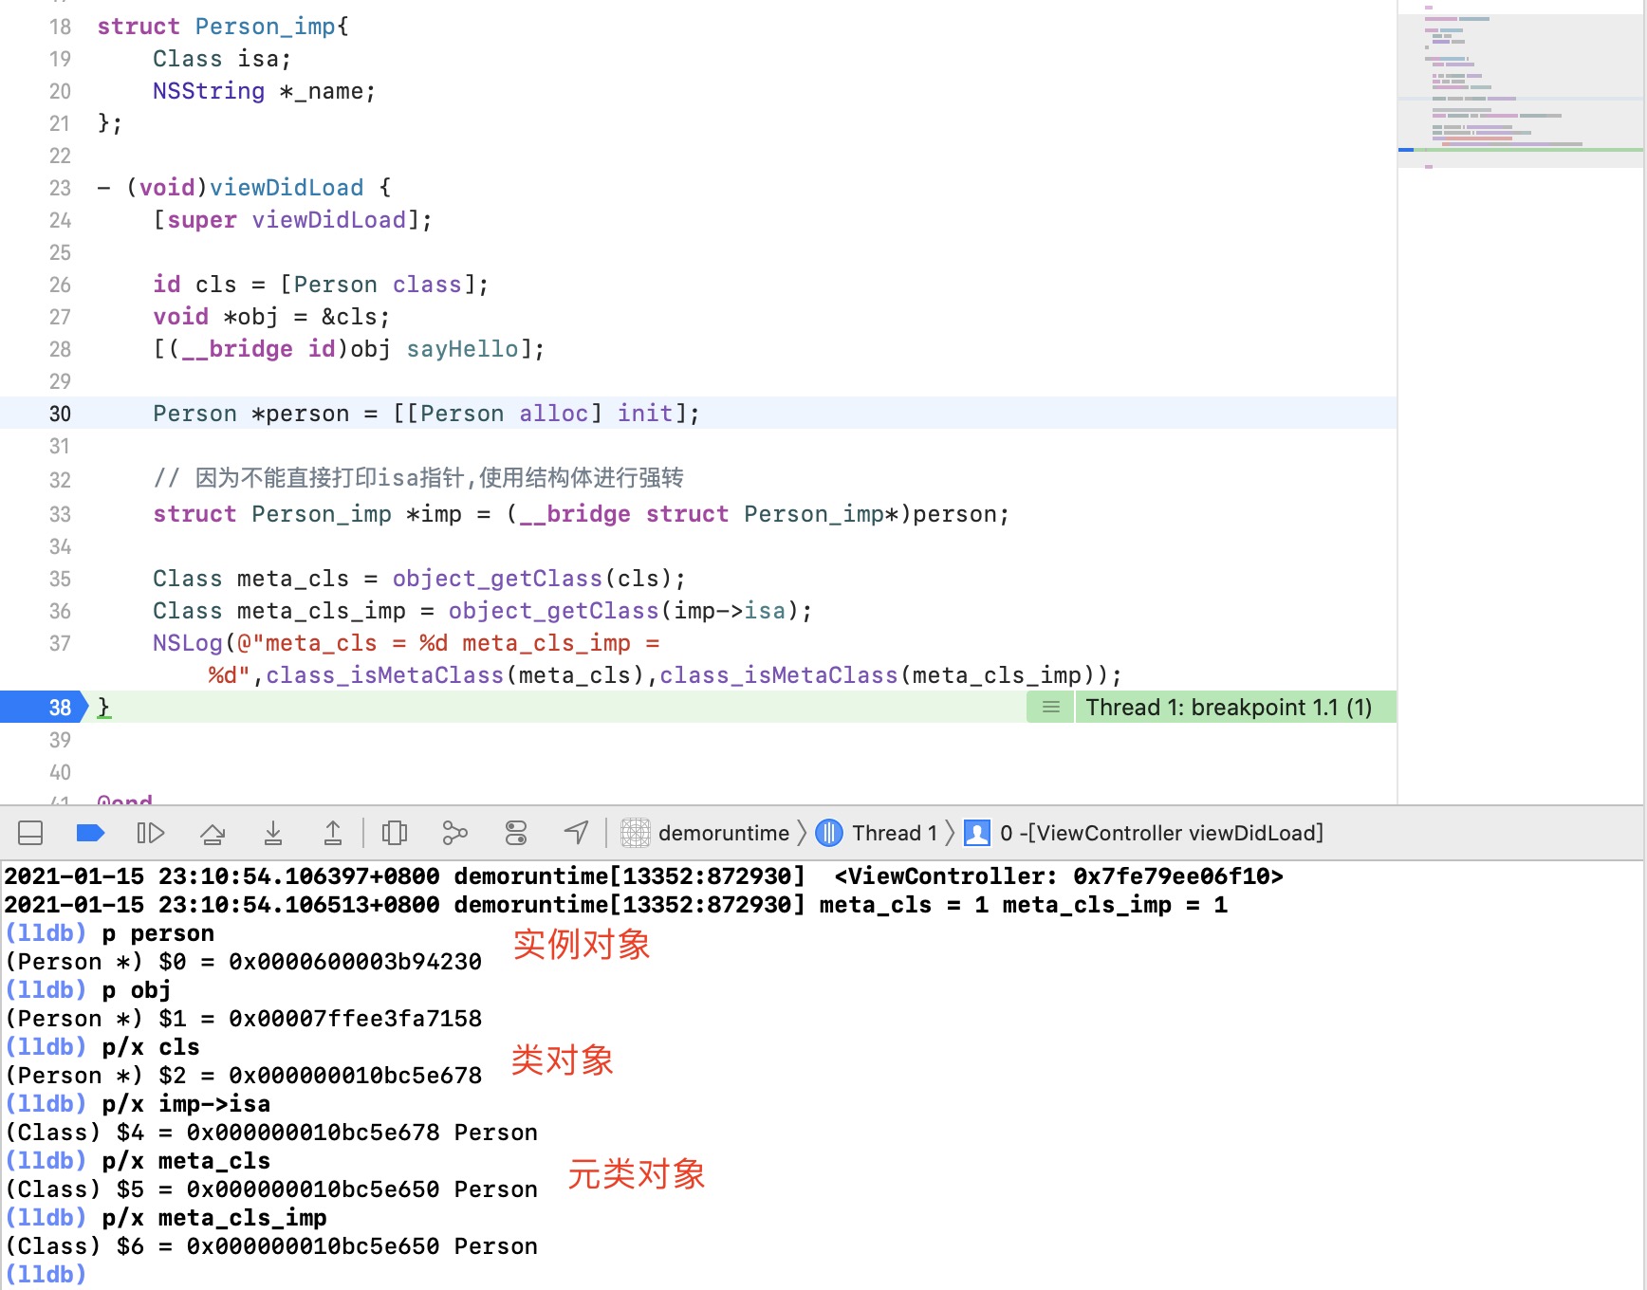The height and width of the screenshot is (1290, 1647).
Task: Click the Step Out button
Action: coord(332,833)
